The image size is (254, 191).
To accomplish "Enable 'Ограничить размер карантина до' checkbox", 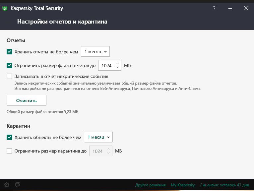I will tap(9, 151).
